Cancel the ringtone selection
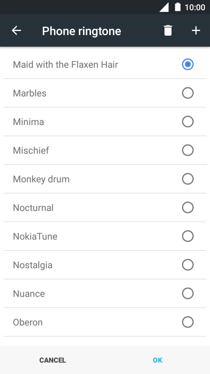The width and height of the screenshot is (210, 374). [x=53, y=360]
